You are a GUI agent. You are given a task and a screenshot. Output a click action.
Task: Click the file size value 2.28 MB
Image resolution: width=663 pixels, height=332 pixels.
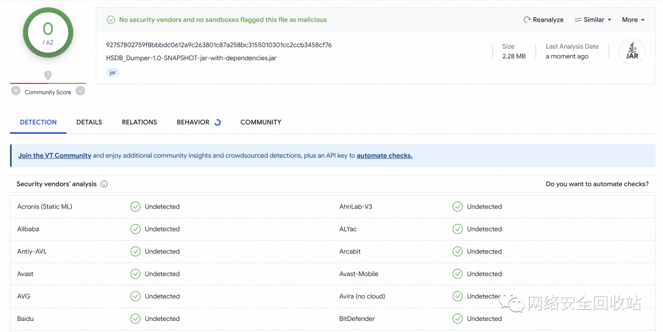(514, 56)
